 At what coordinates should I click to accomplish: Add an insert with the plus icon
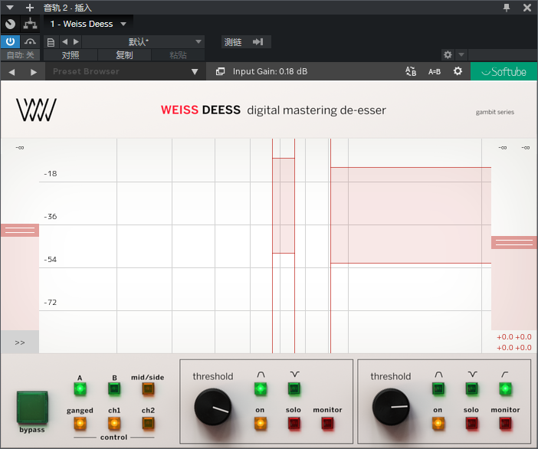[30, 7]
